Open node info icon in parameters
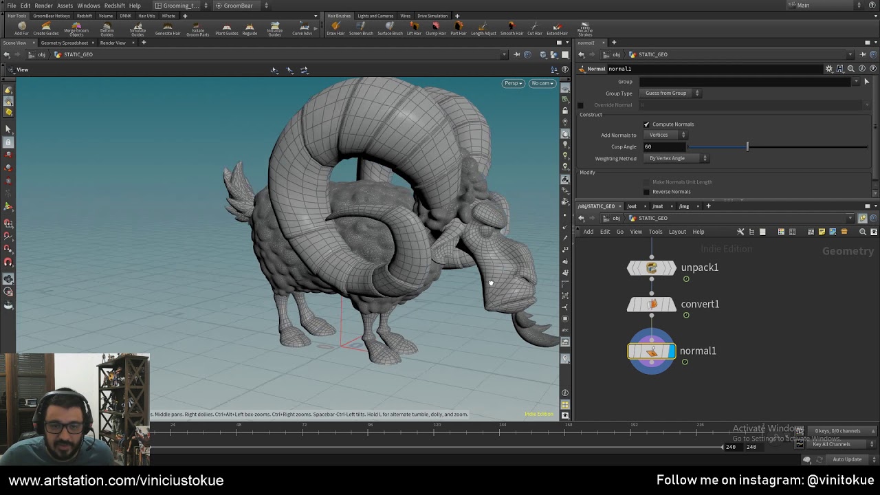The height and width of the screenshot is (495, 880). pos(862,69)
